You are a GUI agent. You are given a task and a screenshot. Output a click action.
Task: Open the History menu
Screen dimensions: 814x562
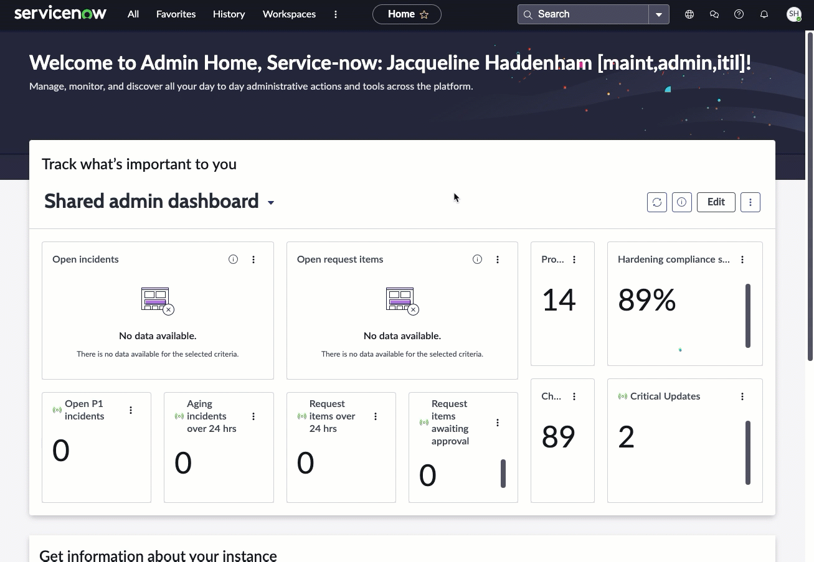pyautogui.click(x=229, y=14)
